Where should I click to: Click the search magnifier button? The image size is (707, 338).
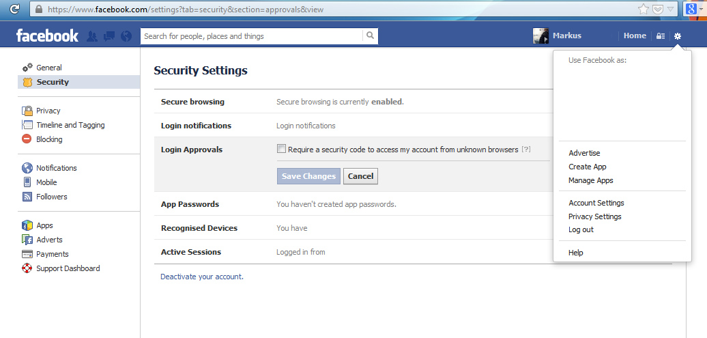pos(370,36)
